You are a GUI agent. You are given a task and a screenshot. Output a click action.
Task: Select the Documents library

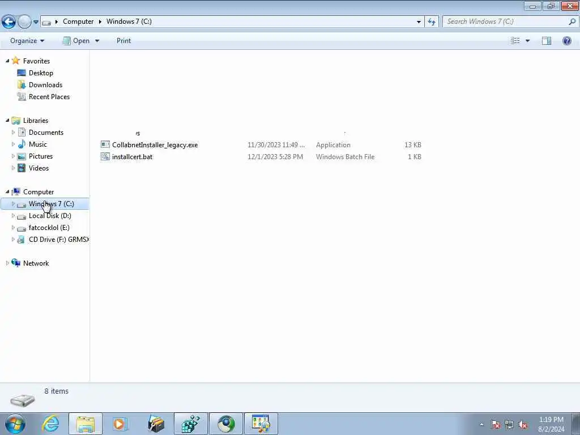[x=46, y=133]
